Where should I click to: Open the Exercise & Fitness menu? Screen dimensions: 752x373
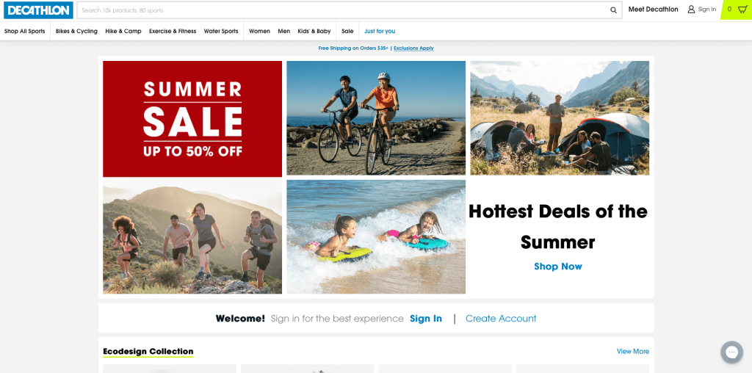point(173,31)
